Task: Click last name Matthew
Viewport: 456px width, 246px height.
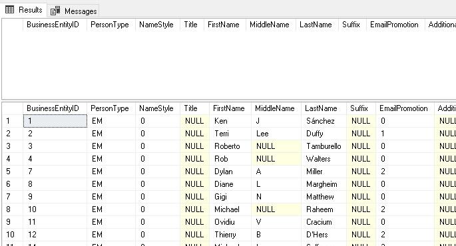Action: point(320,197)
